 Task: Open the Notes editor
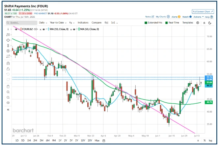[x=150, y=17]
